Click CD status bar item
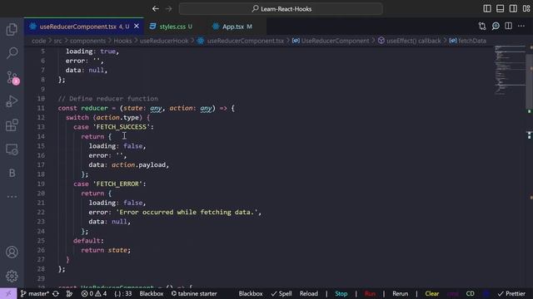Screen dimensions: 533x299 pyautogui.click(x=470, y=293)
